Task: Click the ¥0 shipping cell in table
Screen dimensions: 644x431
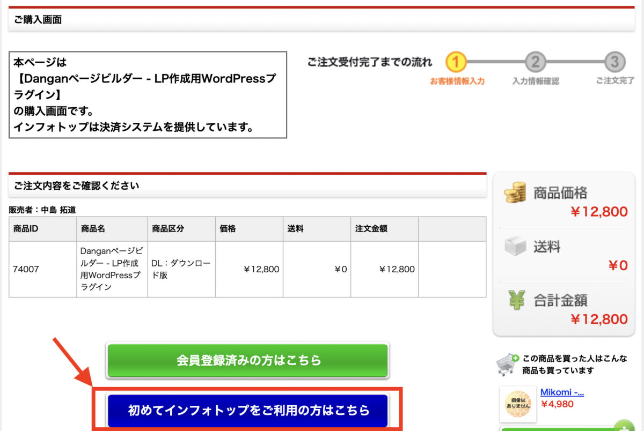Action: point(317,269)
